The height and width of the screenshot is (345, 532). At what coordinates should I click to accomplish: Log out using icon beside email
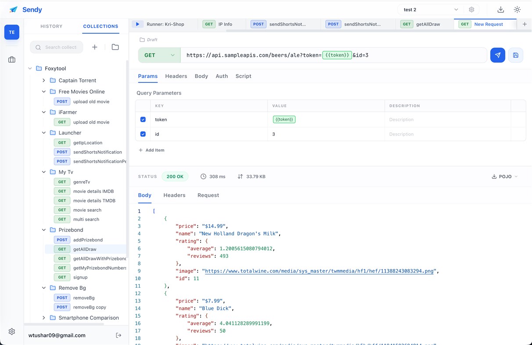click(119, 335)
